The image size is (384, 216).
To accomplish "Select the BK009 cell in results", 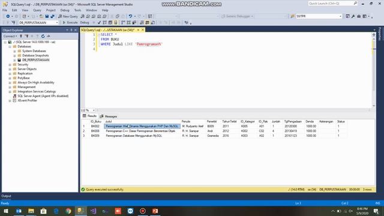I will (95, 136).
